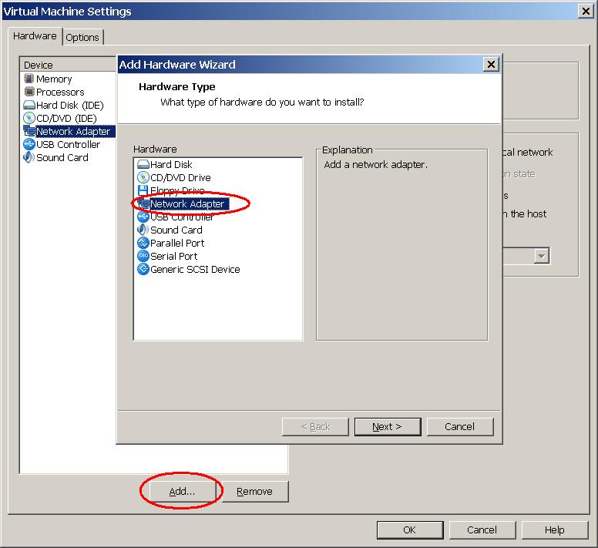Screen dimensions: 598x548
Task: Select USB Controller in device list
Action: [67, 145]
